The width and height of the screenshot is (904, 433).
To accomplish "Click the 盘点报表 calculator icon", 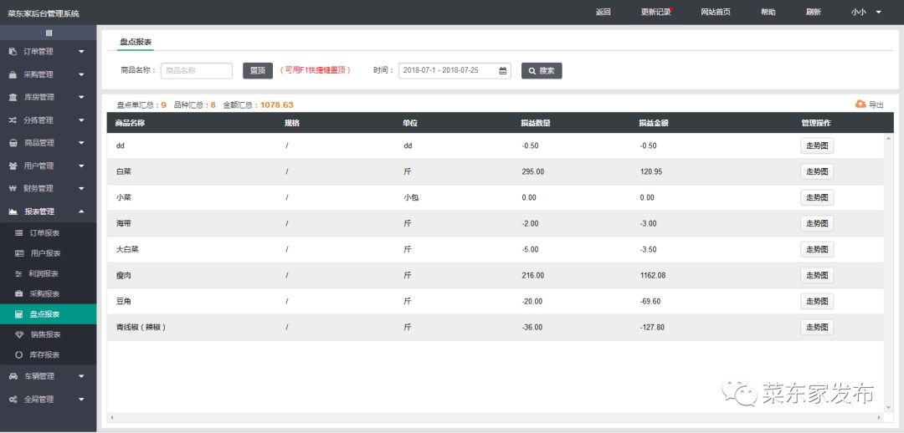I will click(19, 314).
